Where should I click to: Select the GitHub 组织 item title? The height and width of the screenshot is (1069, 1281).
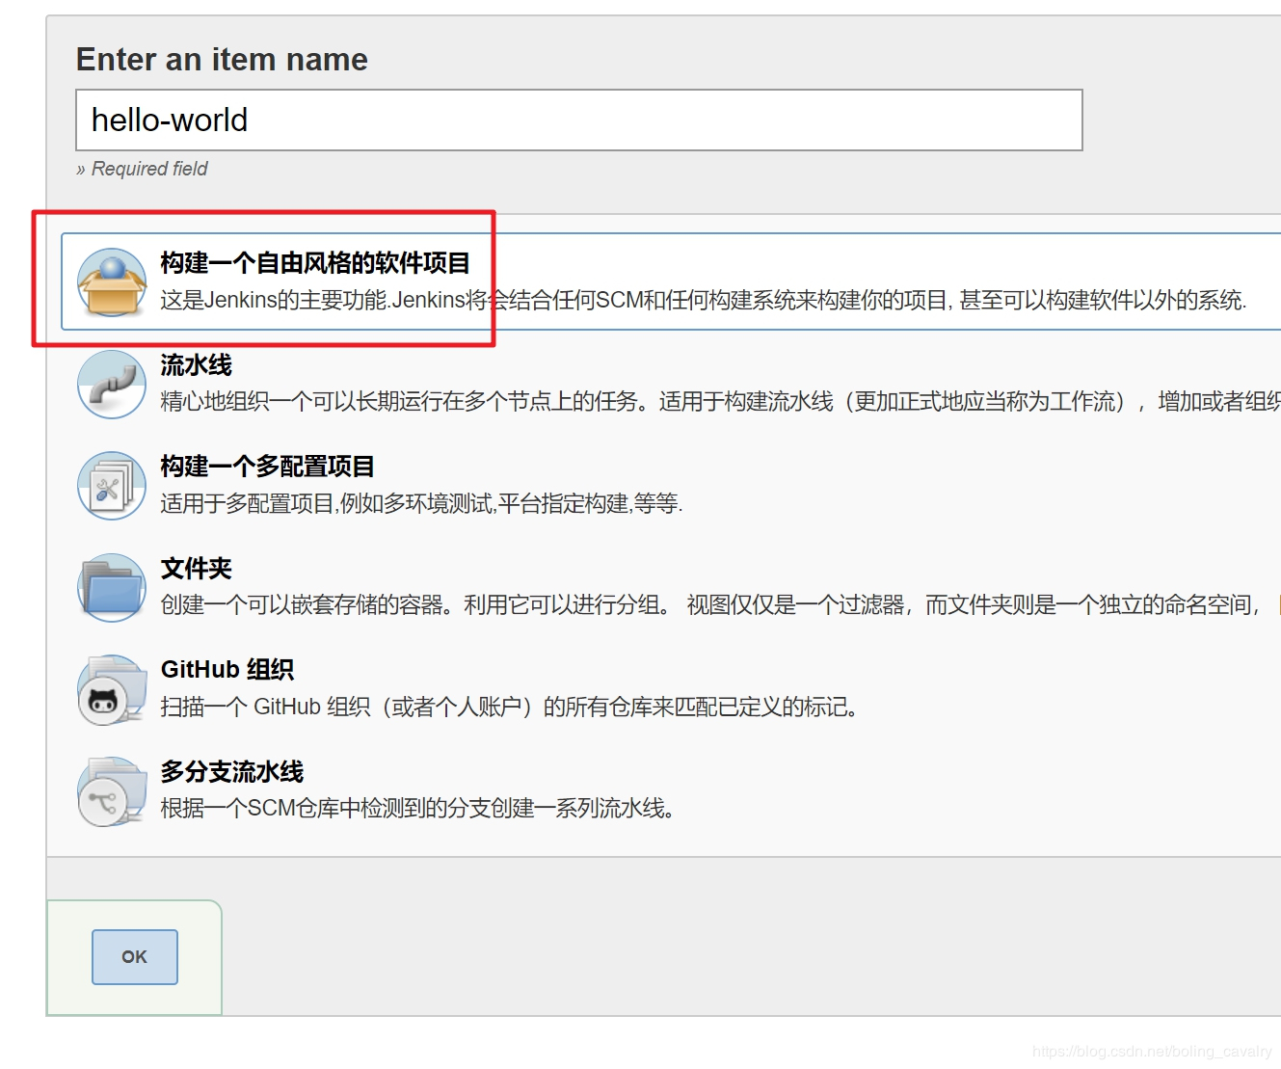[x=227, y=669]
